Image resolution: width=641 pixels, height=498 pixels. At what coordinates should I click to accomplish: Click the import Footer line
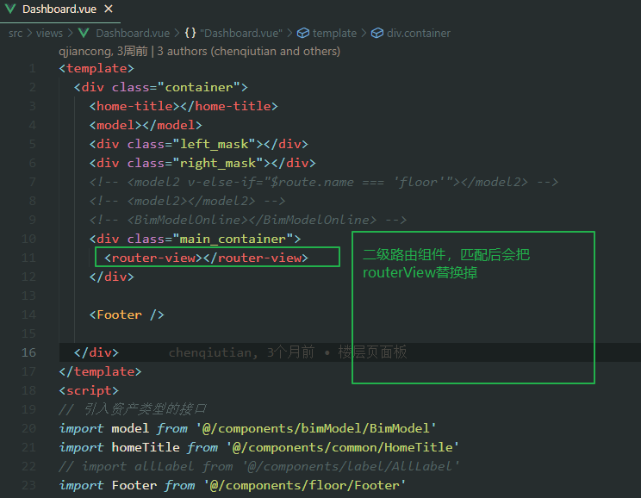[233, 485]
